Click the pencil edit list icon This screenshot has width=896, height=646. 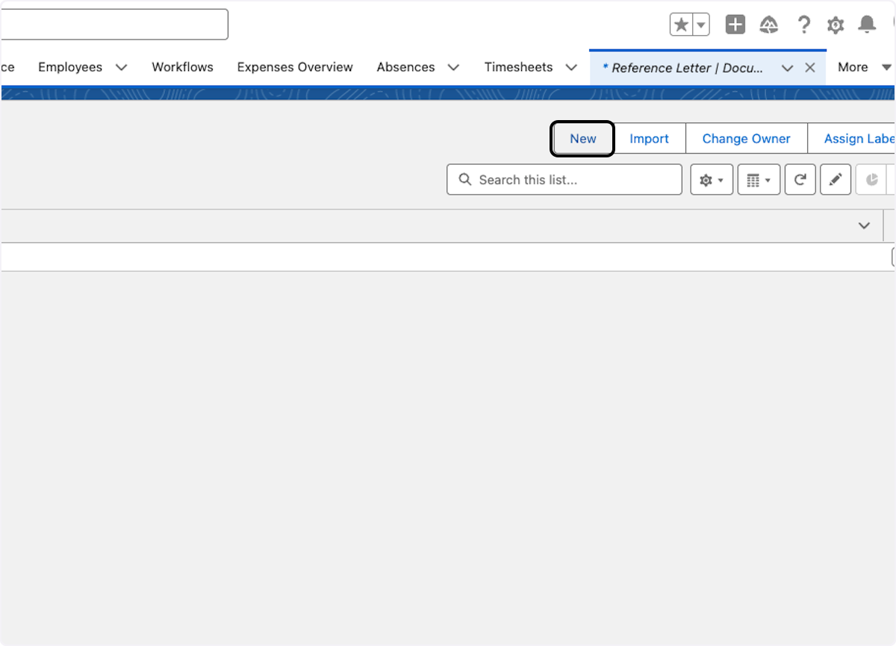tap(836, 180)
